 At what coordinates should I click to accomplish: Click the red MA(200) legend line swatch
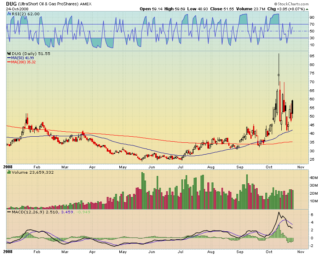coord(9,62)
